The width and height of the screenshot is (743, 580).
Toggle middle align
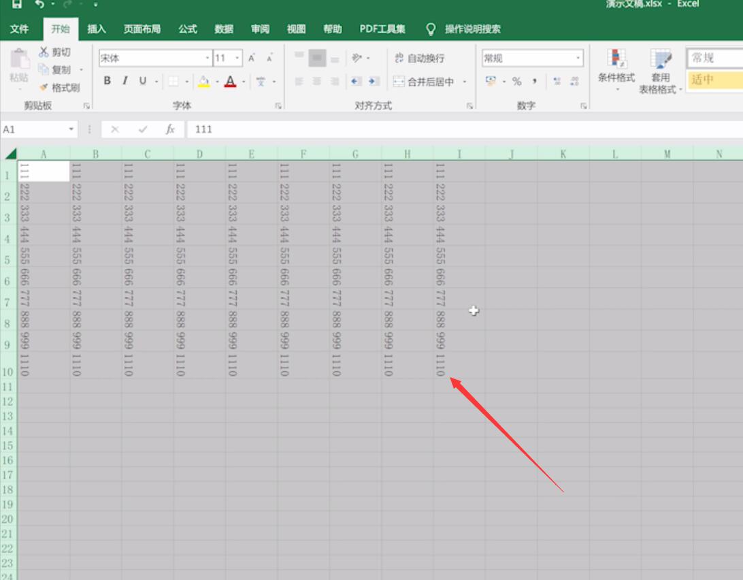point(317,59)
